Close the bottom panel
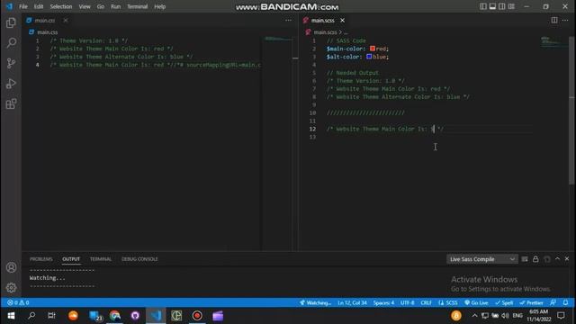This screenshot has height=324, width=576. (x=567, y=259)
